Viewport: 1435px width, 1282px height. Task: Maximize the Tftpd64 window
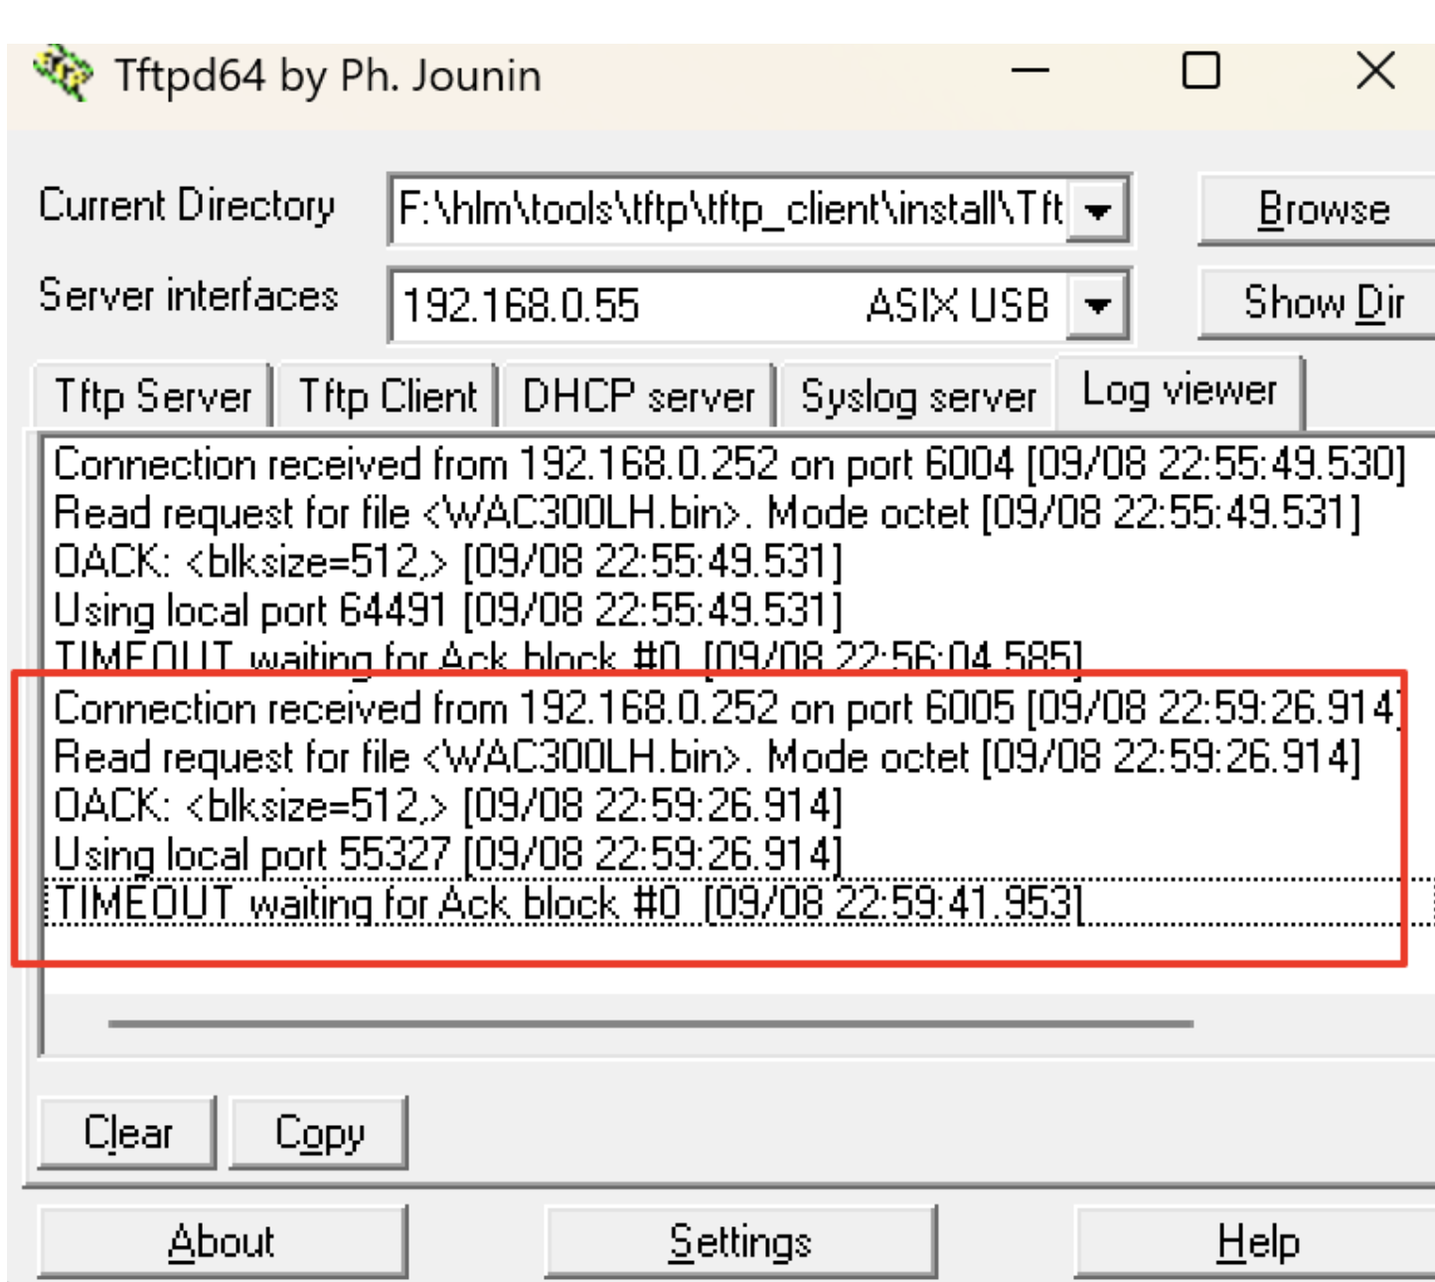[x=1200, y=72]
